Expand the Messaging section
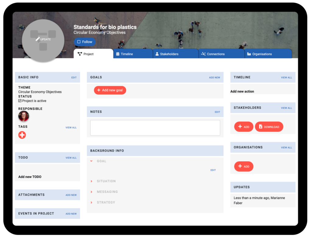The height and width of the screenshot is (240, 312). [x=91, y=192]
